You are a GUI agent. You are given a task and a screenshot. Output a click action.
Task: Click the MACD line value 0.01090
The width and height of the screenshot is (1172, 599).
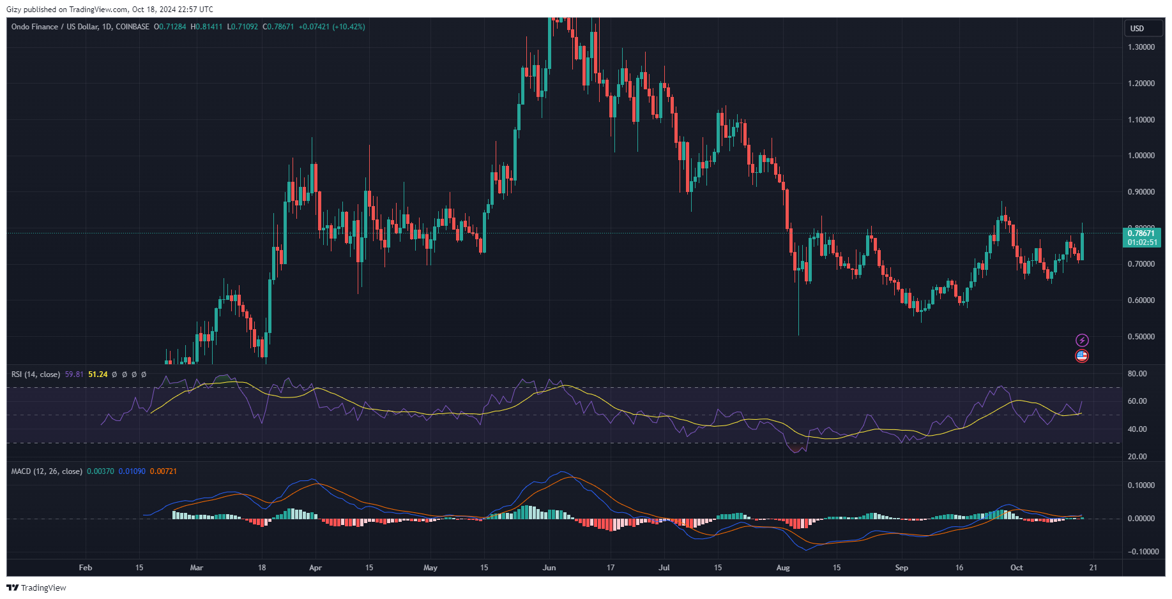point(132,471)
